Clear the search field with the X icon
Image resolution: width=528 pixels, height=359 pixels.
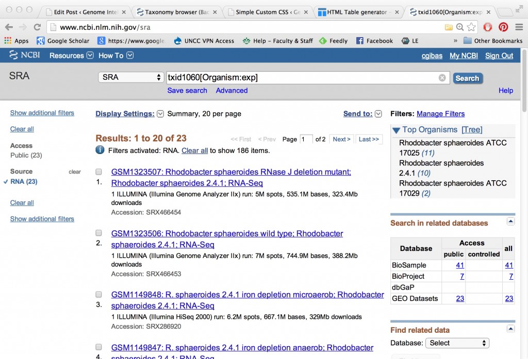[x=442, y=78]
